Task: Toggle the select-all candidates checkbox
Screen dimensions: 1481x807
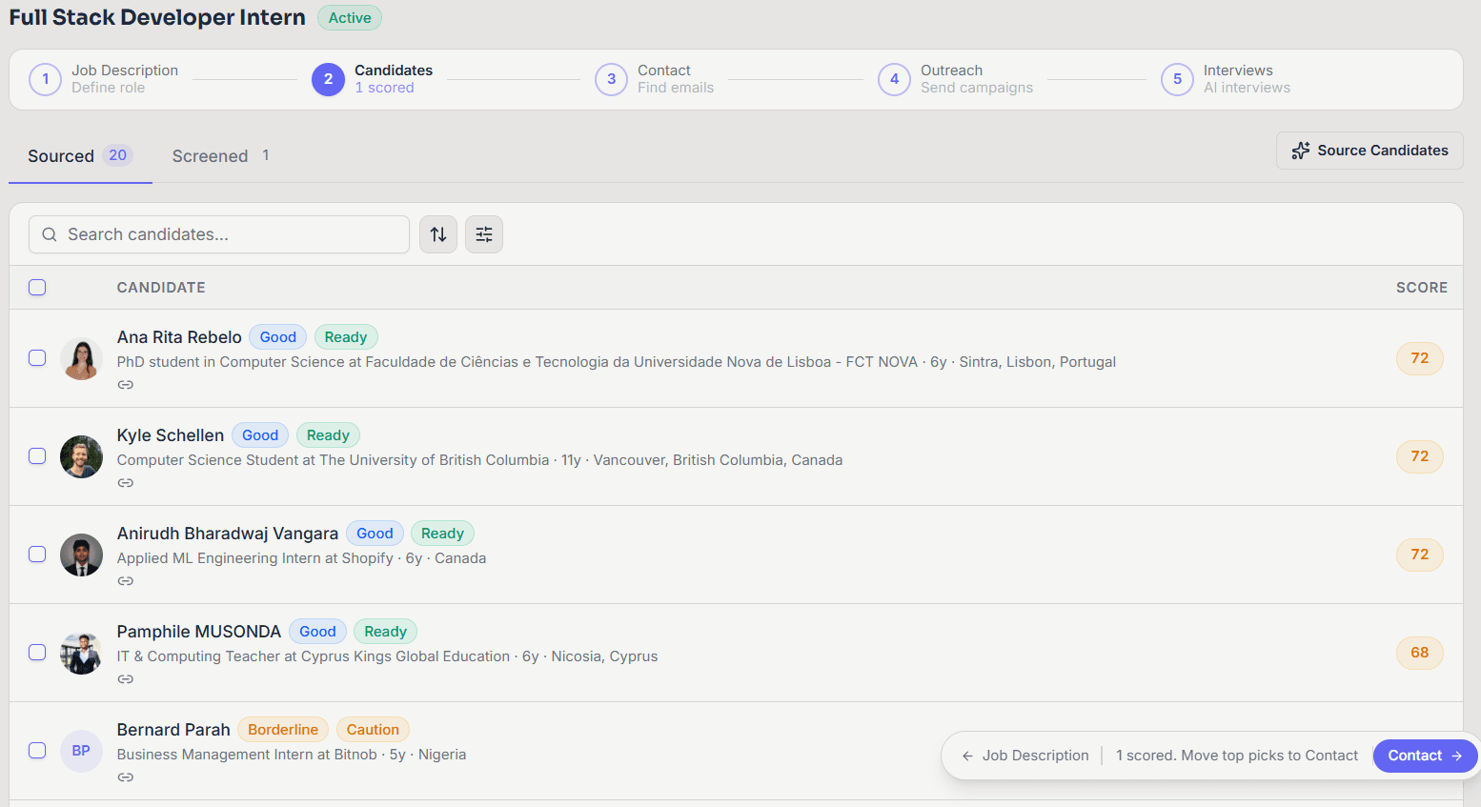Action: pyautogui.click(x=37, y=287)
